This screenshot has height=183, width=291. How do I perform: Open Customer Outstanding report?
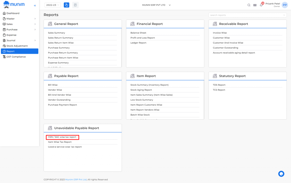pyautogui.click(x=225, y=48)
